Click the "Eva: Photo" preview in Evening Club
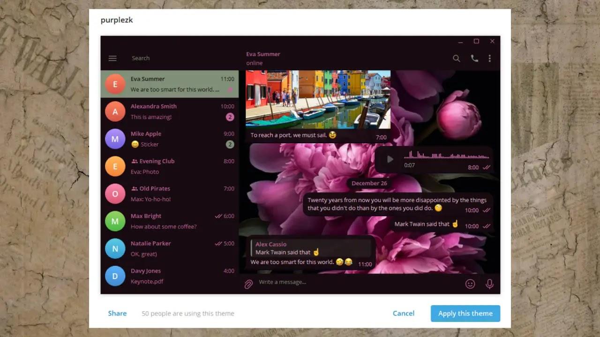The image size is (600, 337). click(145, 172)
